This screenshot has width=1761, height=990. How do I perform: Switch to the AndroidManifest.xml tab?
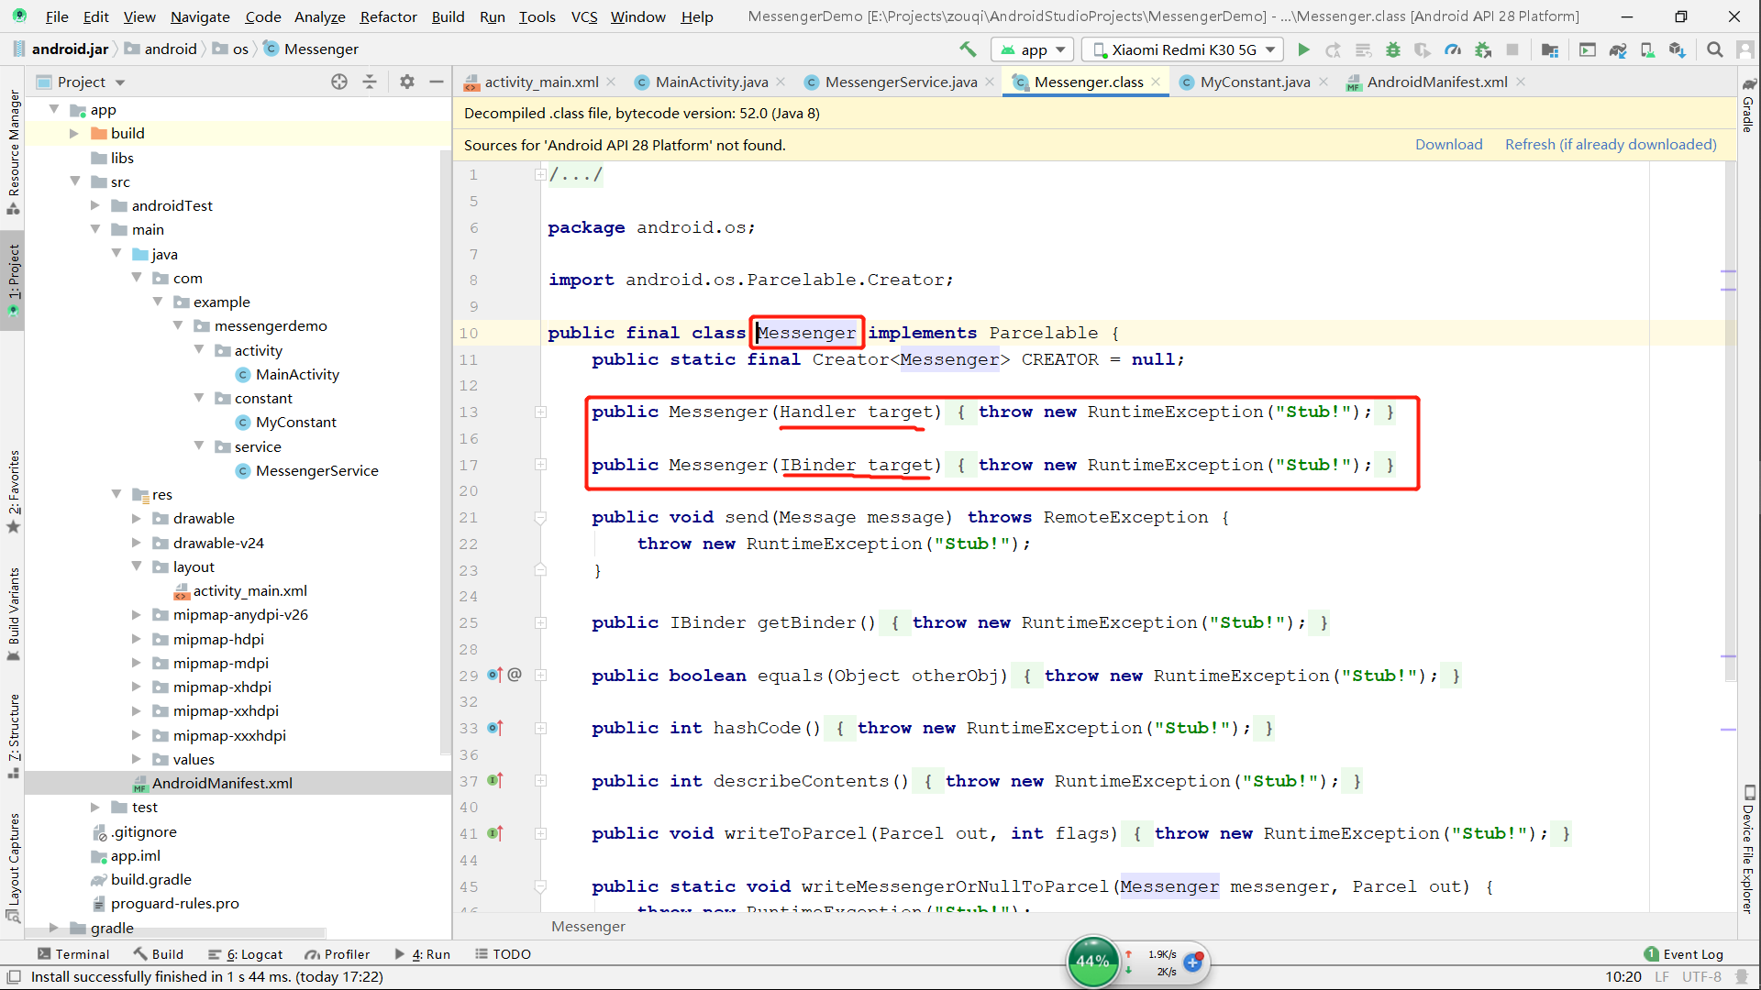[1436, 82]
